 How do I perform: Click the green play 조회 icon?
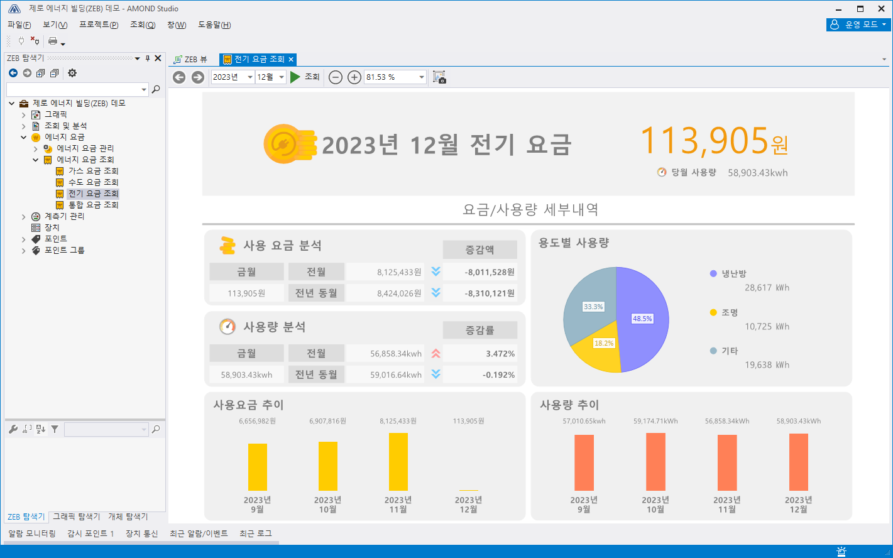[x=295, y=77]
